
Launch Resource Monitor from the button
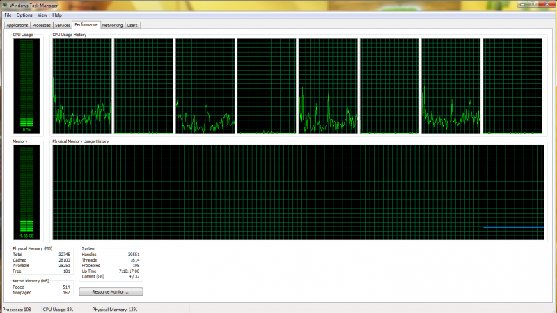[111, 291]
